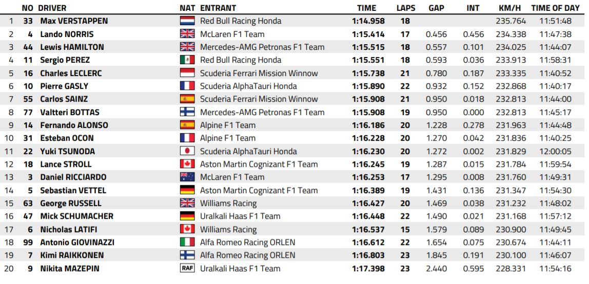Click the German flag next to Sebastian Vettel
This screenshot has width=589, height=284.
[187, 191]
